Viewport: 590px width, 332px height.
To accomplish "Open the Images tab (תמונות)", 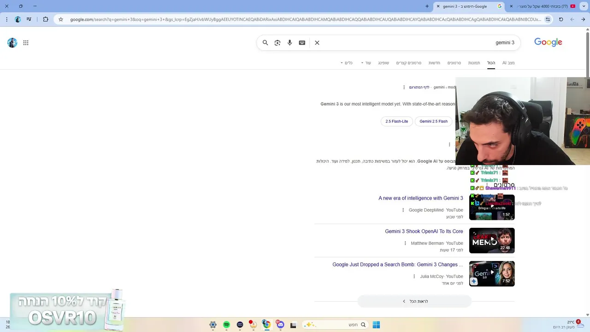I will 474,63.
